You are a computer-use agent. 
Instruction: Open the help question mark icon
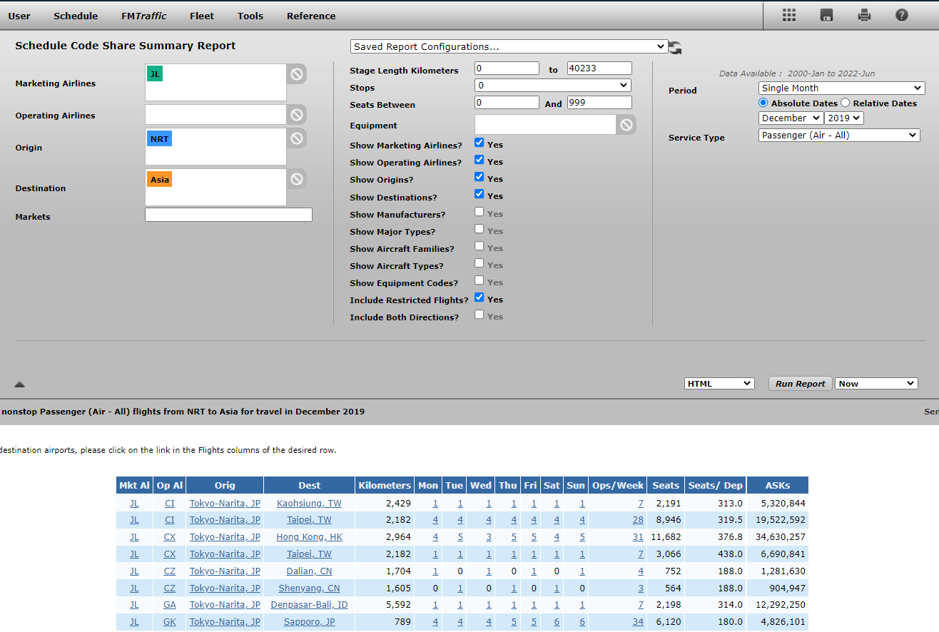pyautogui.click(x=902, y=15)
